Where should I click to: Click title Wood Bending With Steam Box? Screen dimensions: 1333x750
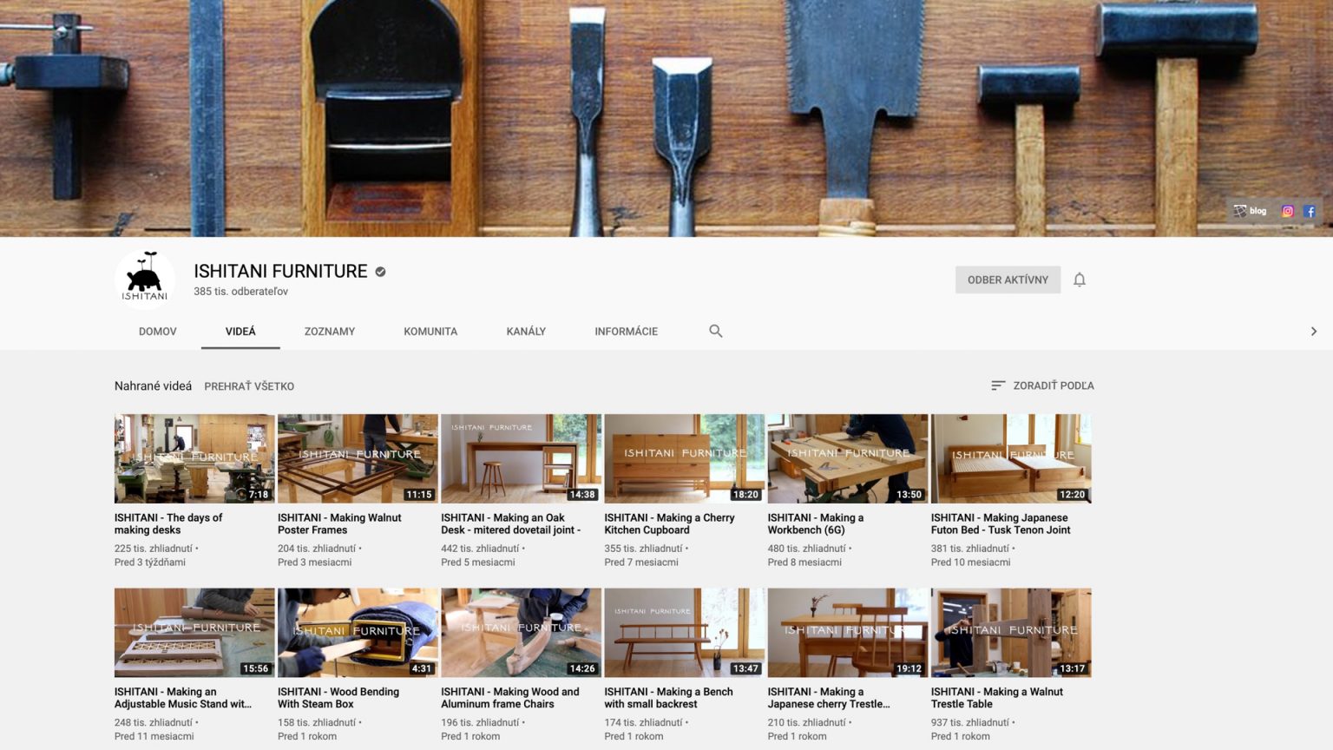tap(338, 698)
